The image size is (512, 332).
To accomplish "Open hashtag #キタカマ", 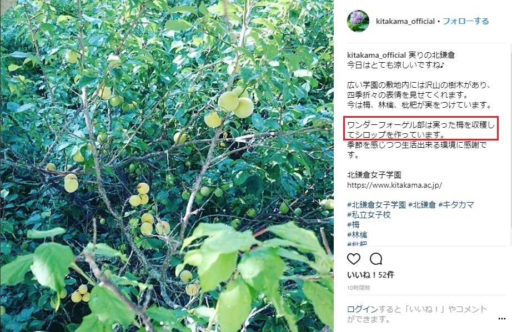I will tap(456, 205).
